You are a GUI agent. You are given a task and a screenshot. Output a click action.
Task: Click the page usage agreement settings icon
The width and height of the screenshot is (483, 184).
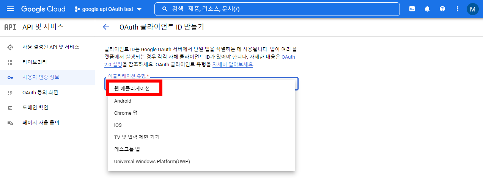[10, 123]
